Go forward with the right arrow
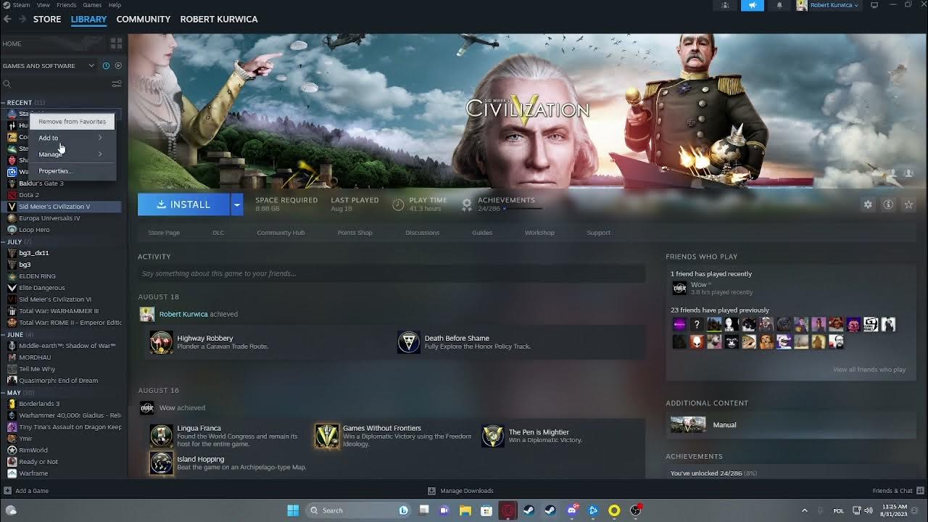928x522 pixels. 22,20
